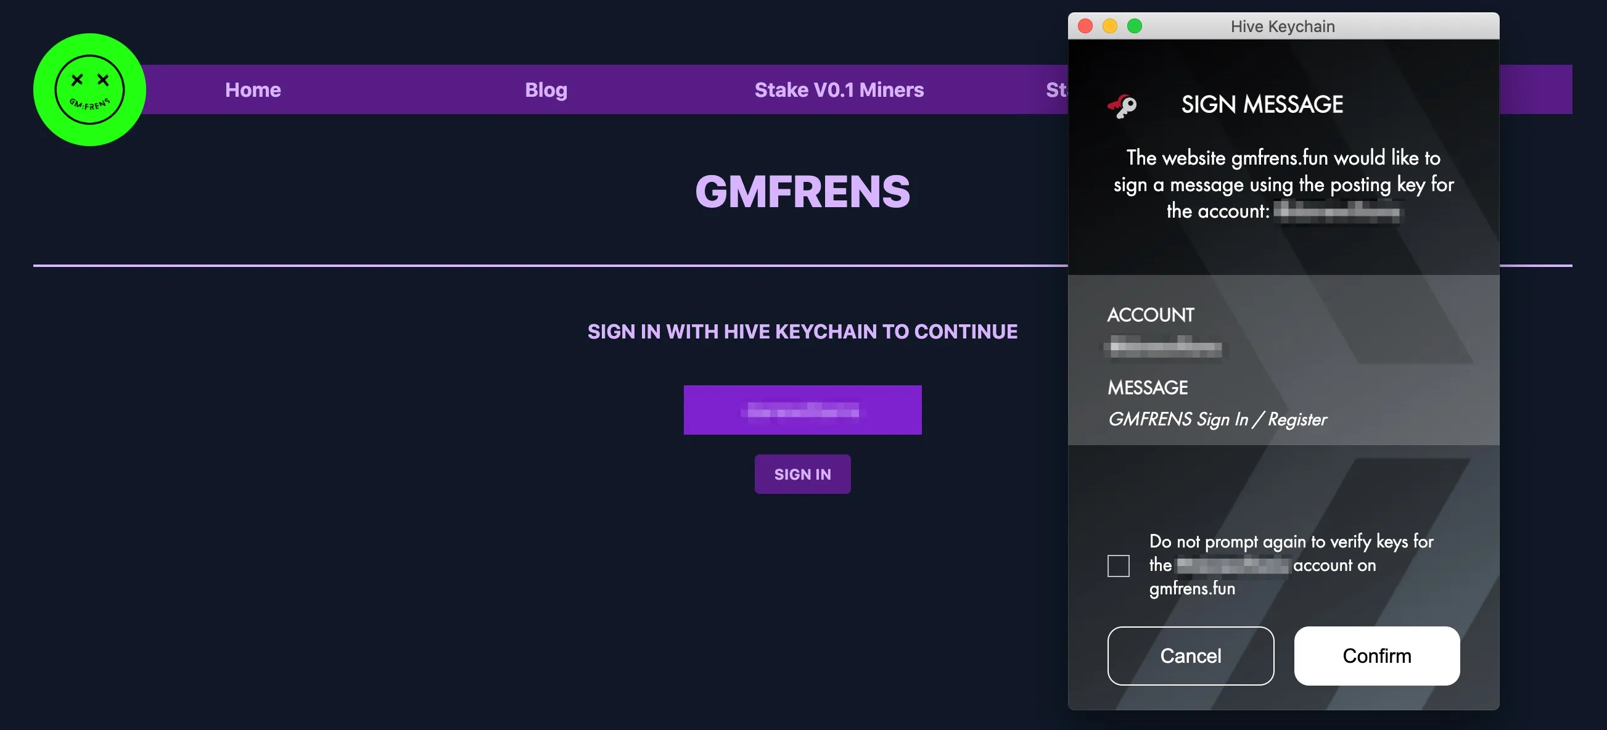The height and width of the screenshot is (730, 1607).
Task: Enable 'Do not prompt again' checkbox
Action: (x=1119, y=566)
